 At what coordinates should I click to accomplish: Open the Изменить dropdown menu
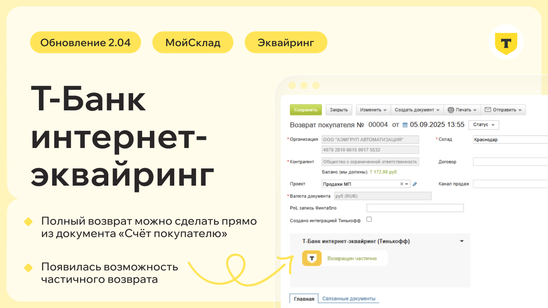tap(373, 110)
